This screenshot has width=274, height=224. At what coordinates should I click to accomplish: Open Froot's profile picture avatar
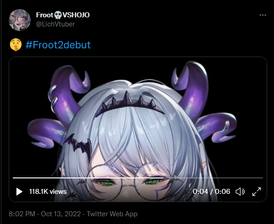[20, 20]
